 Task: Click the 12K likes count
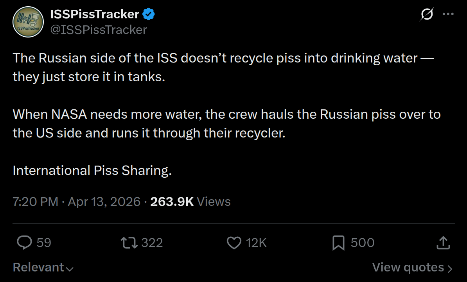[256, 243]
